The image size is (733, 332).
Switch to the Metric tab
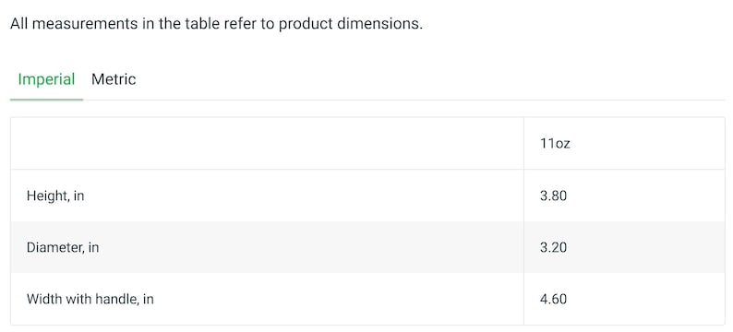point(114,79)
